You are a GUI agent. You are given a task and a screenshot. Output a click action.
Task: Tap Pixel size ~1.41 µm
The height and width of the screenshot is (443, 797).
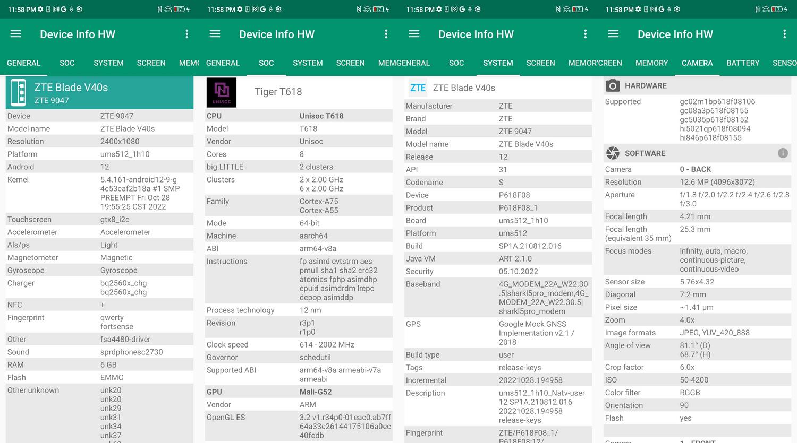697,308
